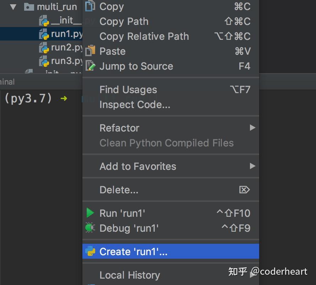Click the Python icon beside Create 'run1'
316x285 pixels.
[x=90, y=252]
